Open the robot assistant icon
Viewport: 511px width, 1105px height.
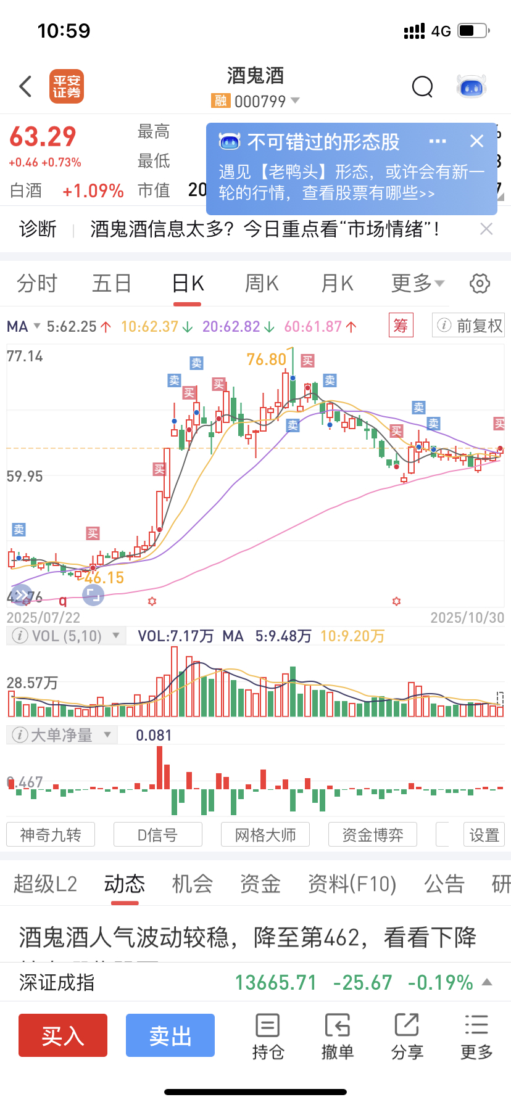click(472, 87)
